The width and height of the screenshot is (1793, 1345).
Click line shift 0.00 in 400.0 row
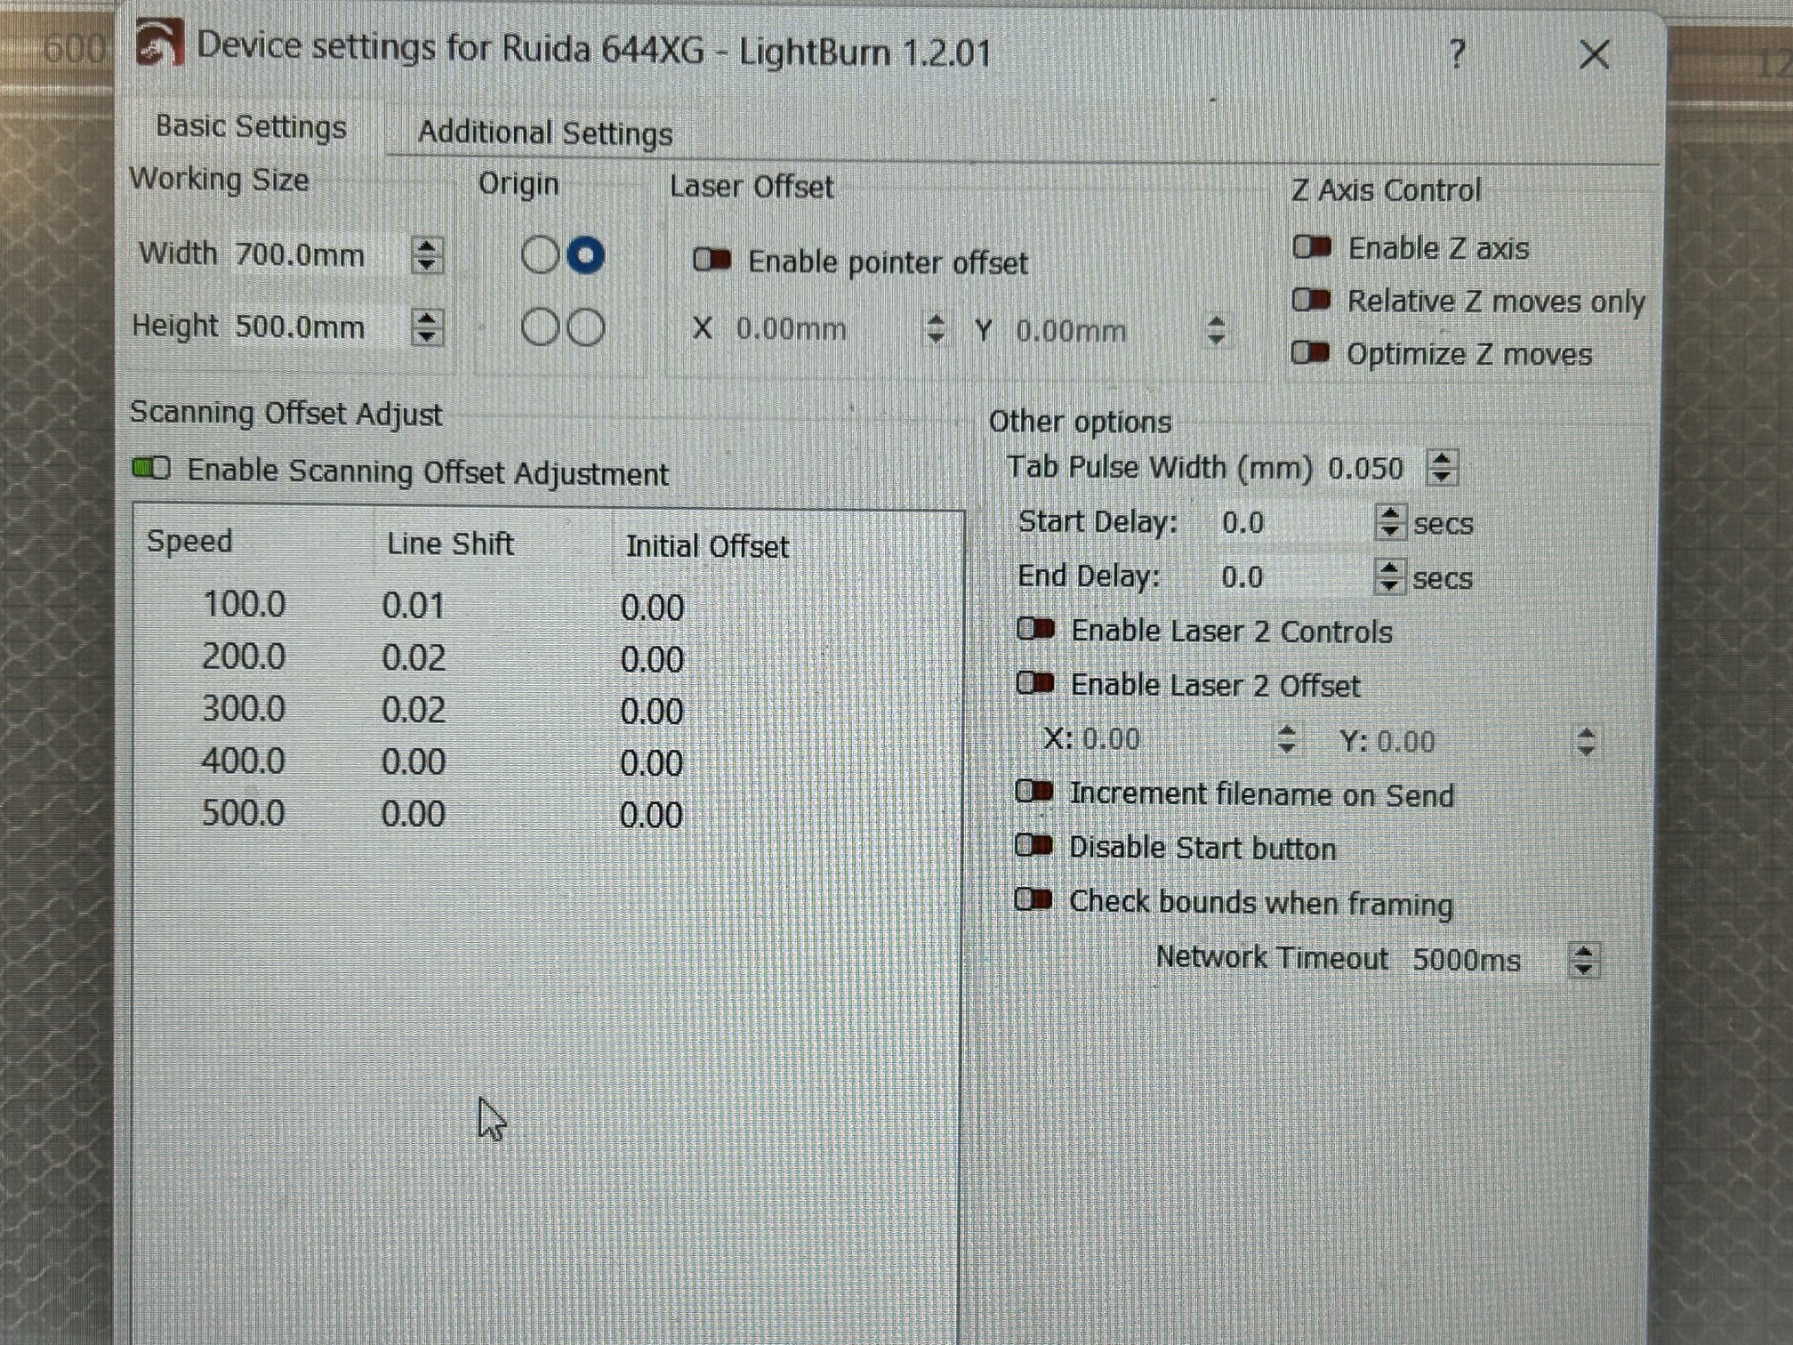pos(414,762)
